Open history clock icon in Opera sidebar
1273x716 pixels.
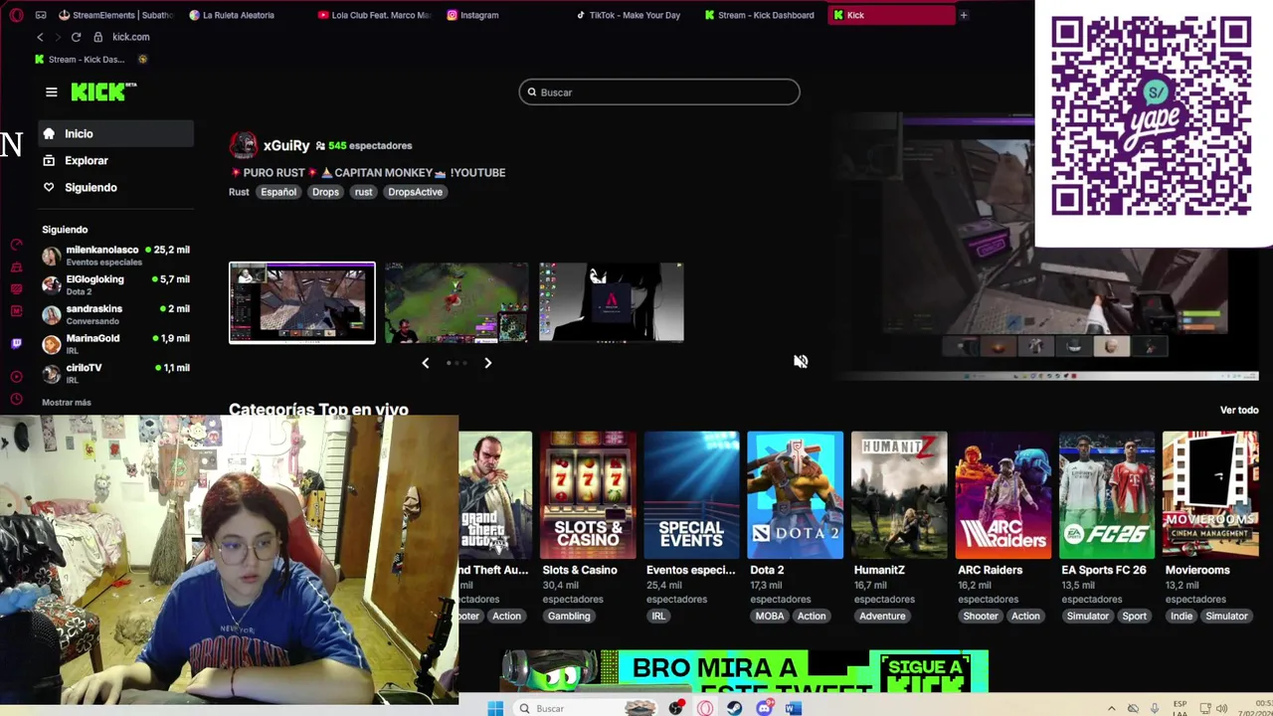(x=16, y=400)
